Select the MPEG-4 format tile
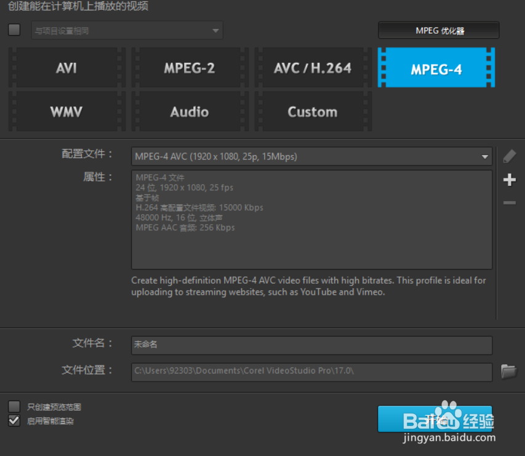 point(436,68)
